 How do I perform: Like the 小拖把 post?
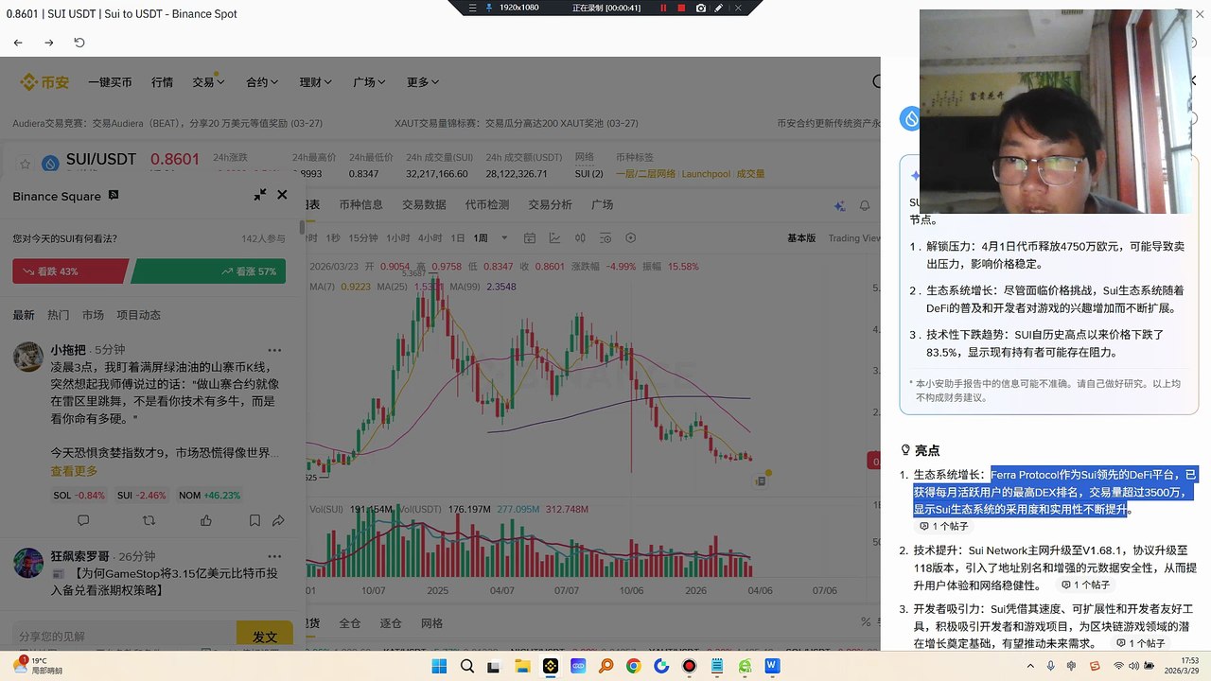click(x=206, y=520)
